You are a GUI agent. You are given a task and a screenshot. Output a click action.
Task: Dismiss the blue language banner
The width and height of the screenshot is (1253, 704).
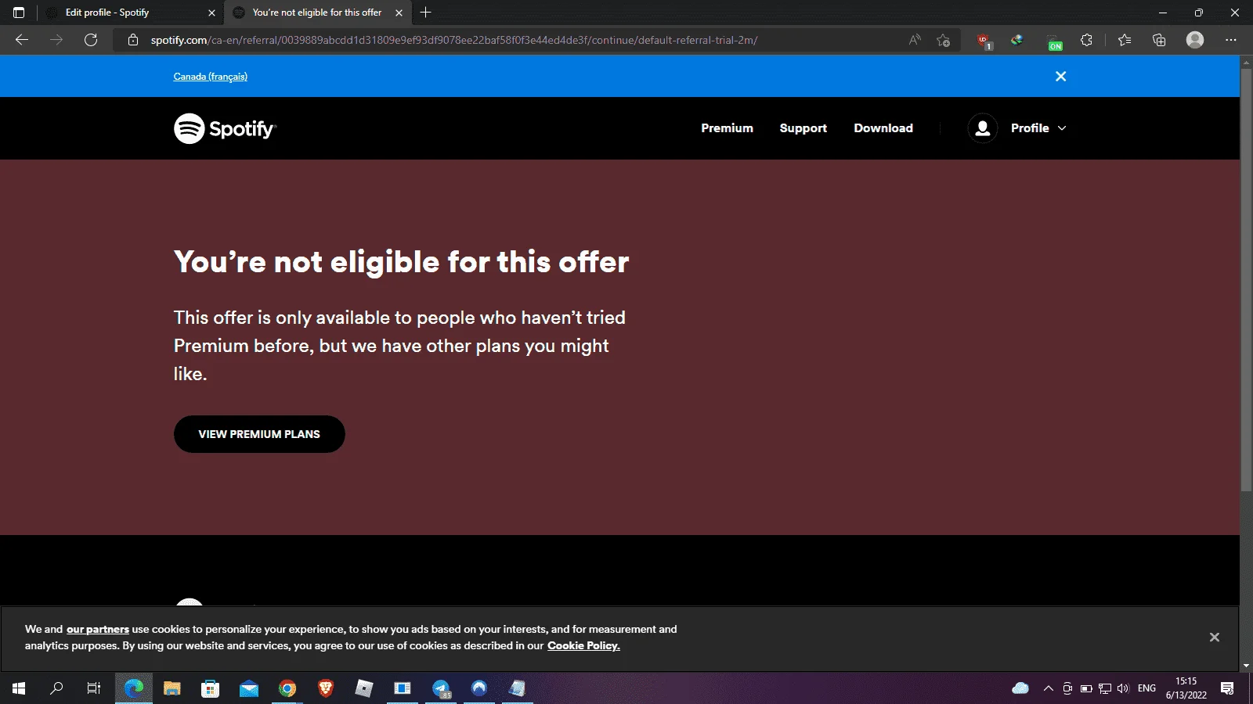coord(1061,76)
